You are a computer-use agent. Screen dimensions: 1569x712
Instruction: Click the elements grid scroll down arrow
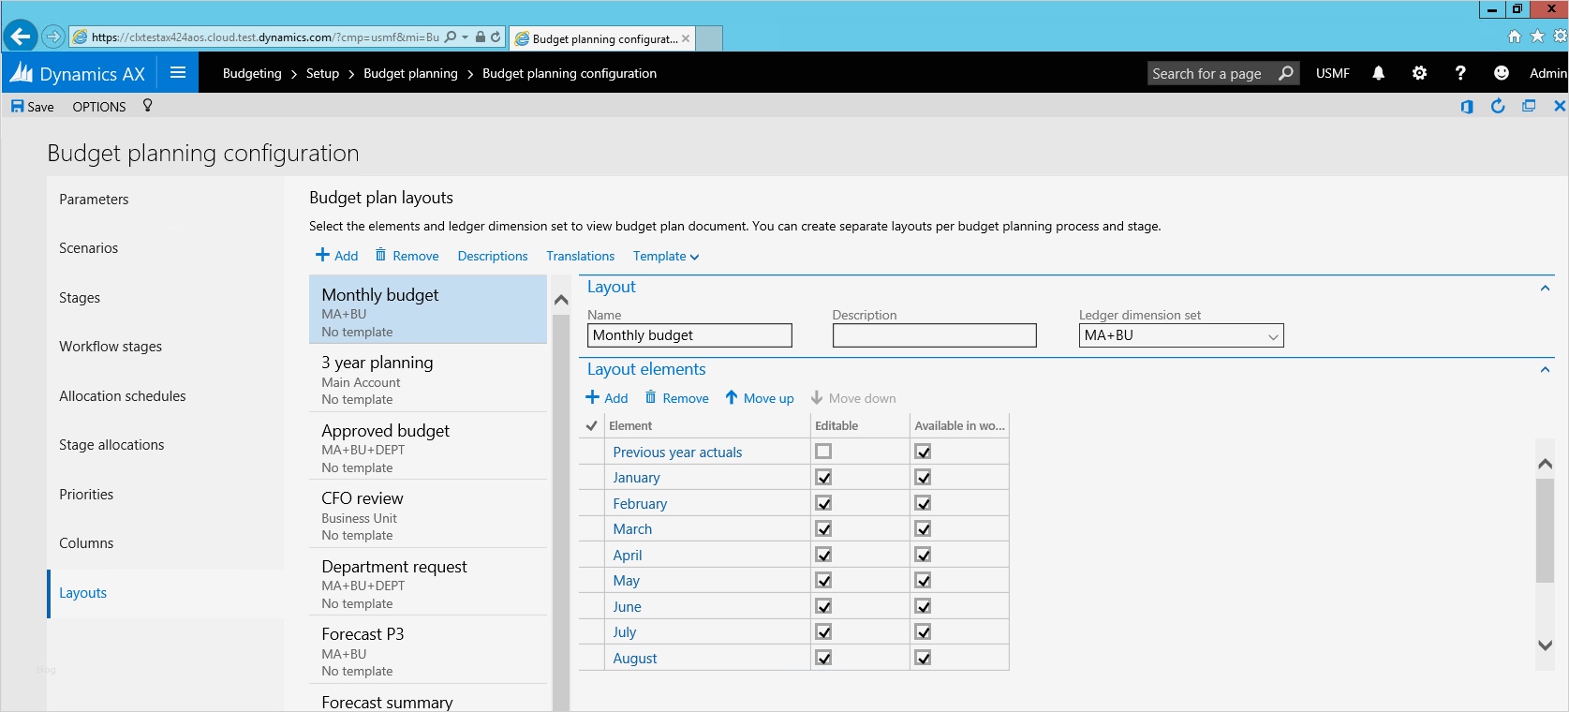point(1546,645)
